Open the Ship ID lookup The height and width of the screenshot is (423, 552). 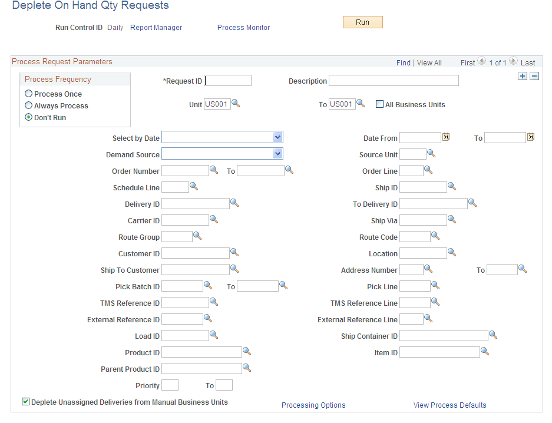click(x=452, y=187)
